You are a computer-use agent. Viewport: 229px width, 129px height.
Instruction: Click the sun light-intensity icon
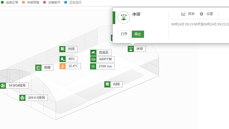(93, 66)
